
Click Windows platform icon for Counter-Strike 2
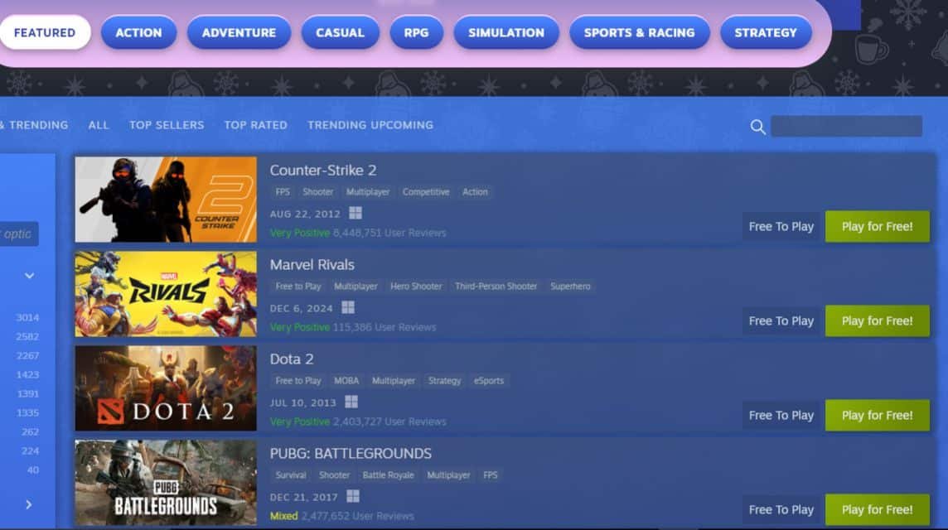click(355, 214)
